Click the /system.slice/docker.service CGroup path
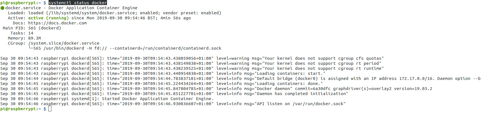Viewport: 482px width, 113px height. click(64, 43)
